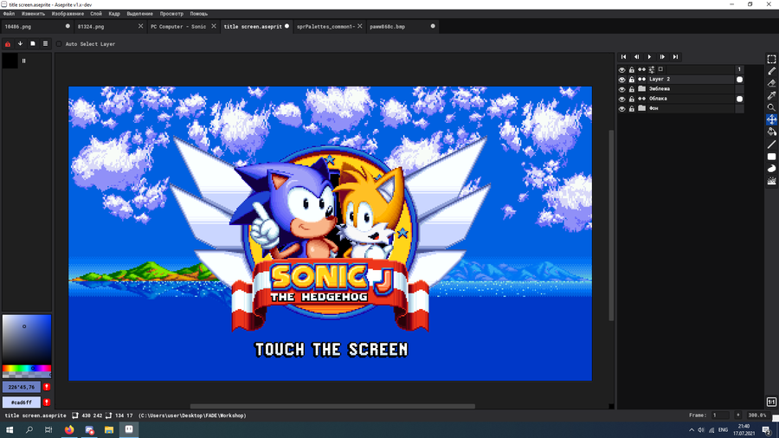Select the Line tool

click(771, 145)
